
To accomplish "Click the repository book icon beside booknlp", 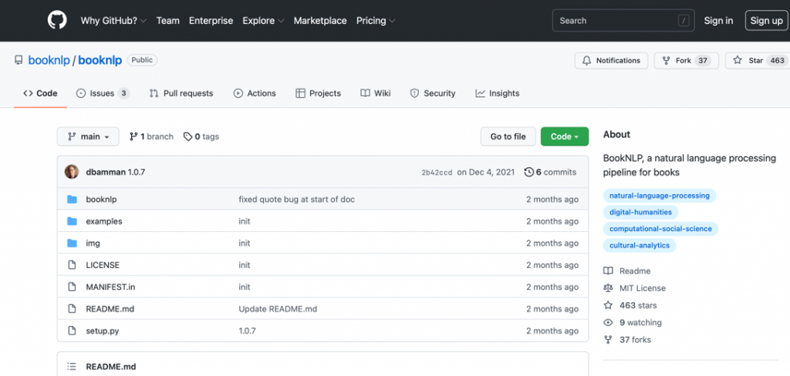I will coord(19,60).
